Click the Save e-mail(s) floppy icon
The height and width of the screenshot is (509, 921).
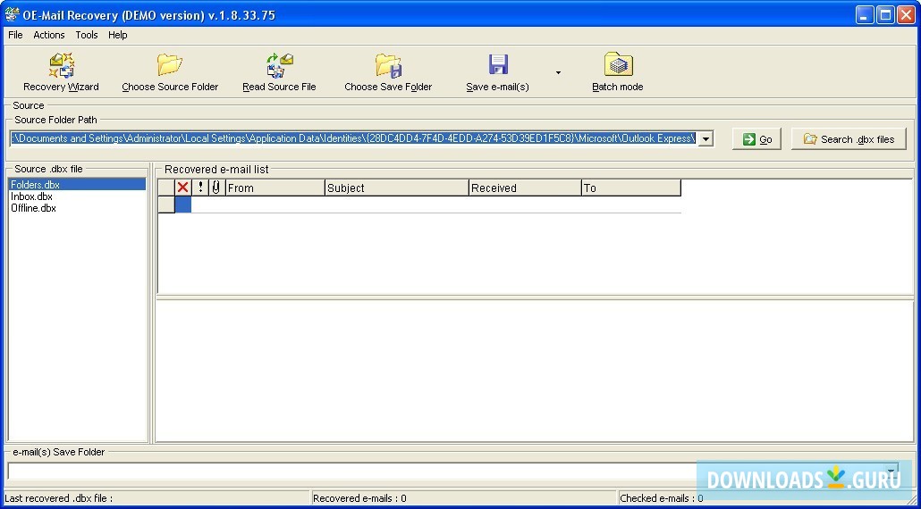click(497, 64)
